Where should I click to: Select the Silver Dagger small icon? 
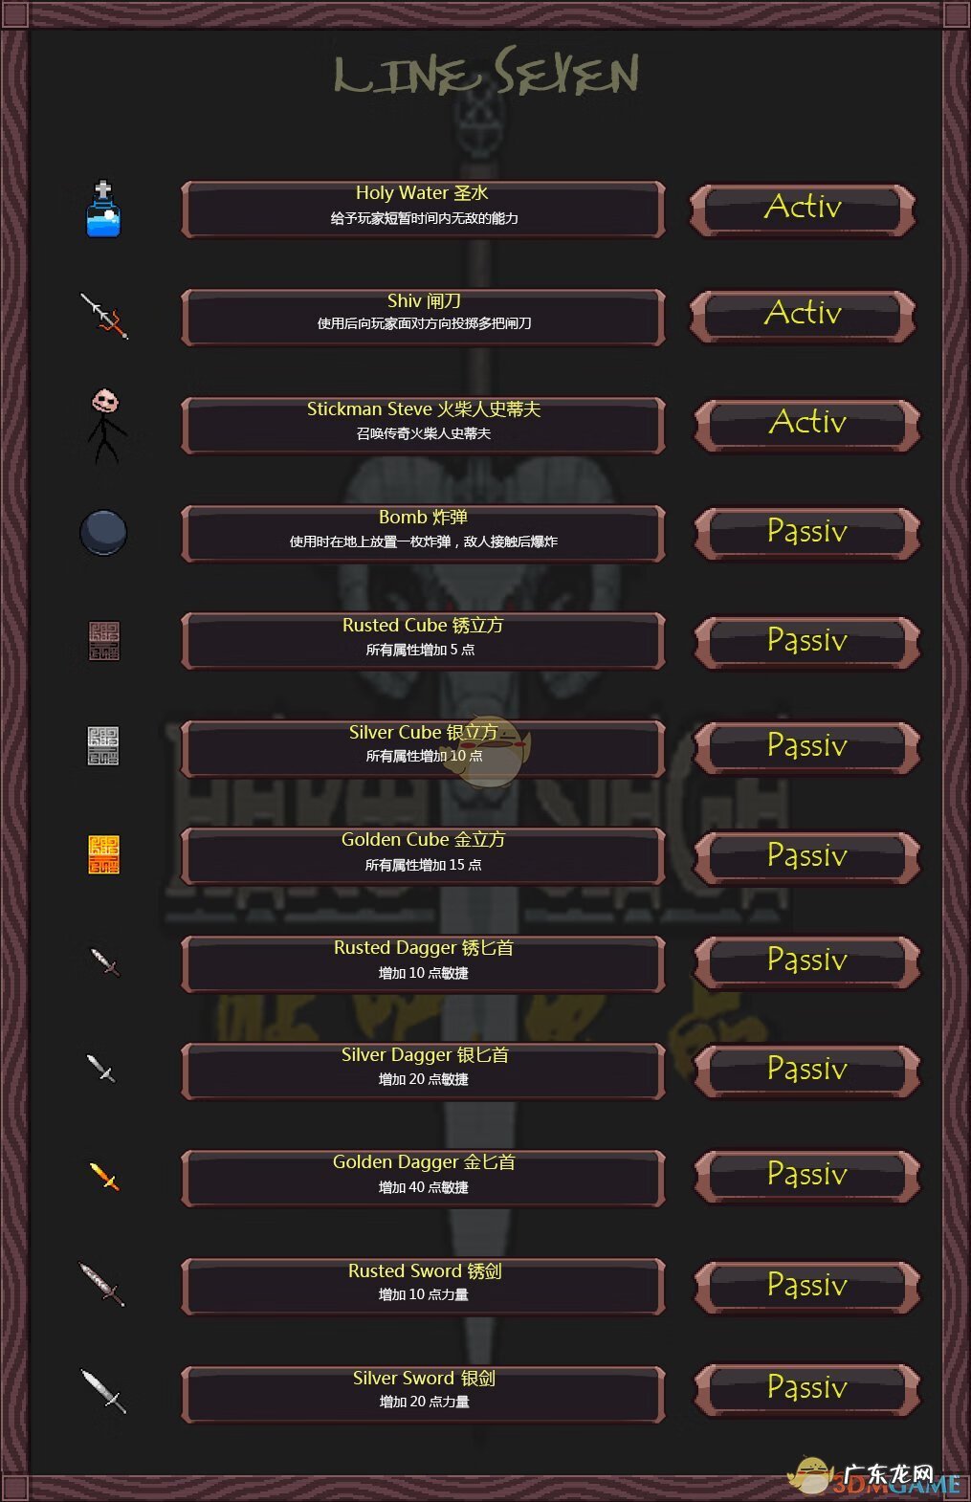coord(101,1068)
